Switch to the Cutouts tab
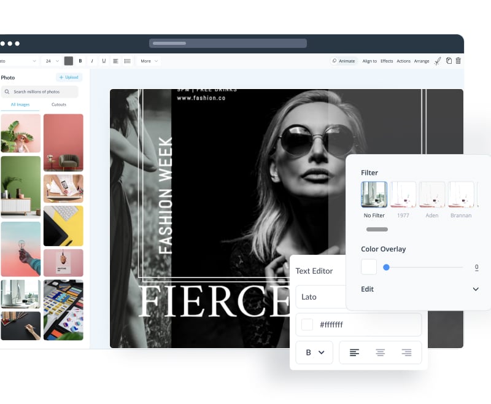This screenshot has width=491, height=404. 59,104
